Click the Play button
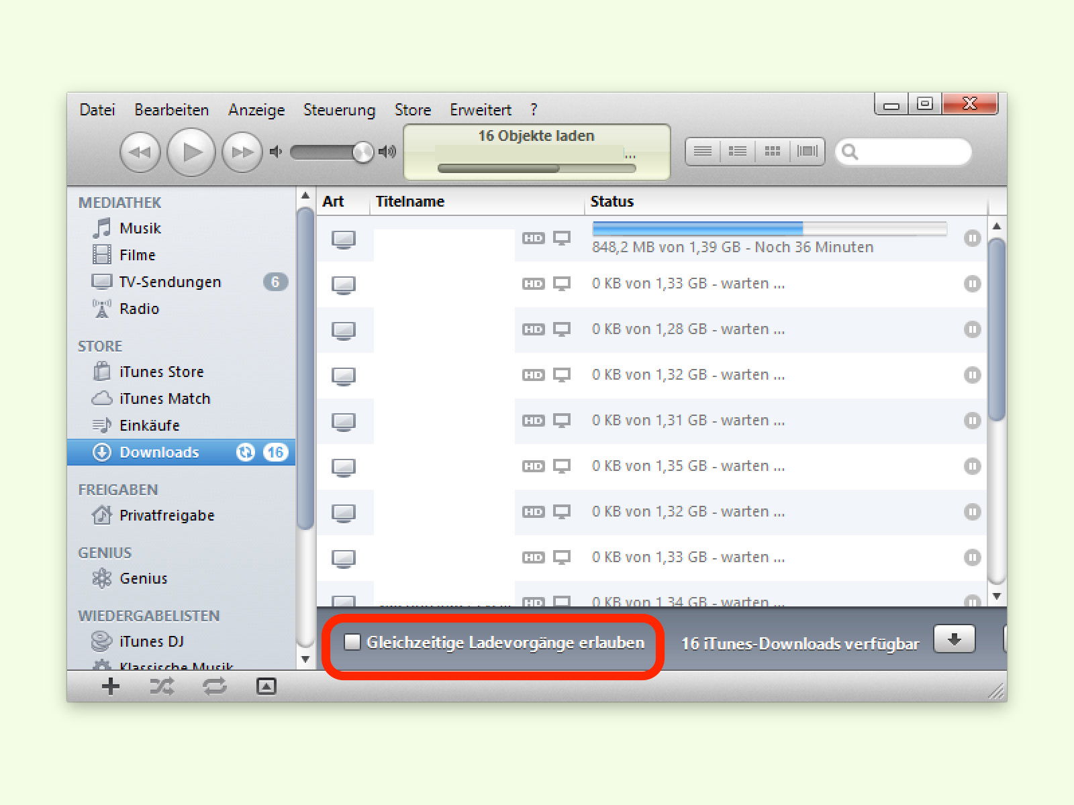The width and height of the screenshot is (1074, 805). pyautogui.click(x=191, y=152)
